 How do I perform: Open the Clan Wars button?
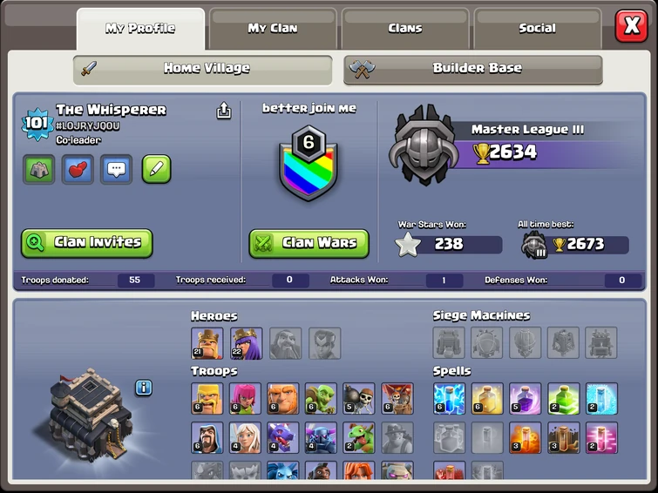tap(309, 243)
